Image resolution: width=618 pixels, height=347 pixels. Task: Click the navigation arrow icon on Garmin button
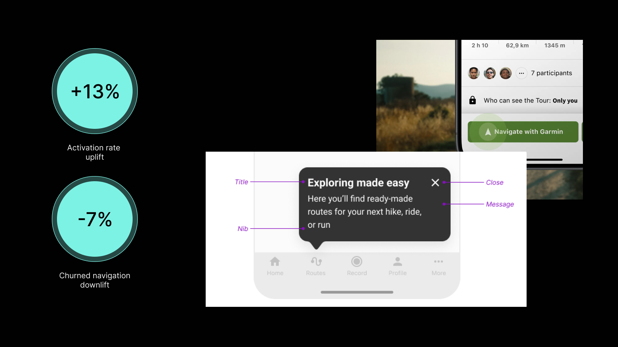488,132
